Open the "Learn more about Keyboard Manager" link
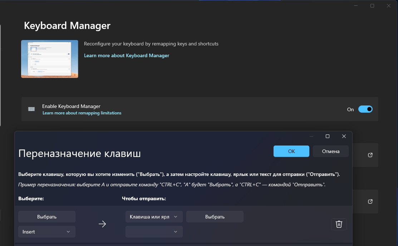This screenshot has width=398, height=246. 126,55
